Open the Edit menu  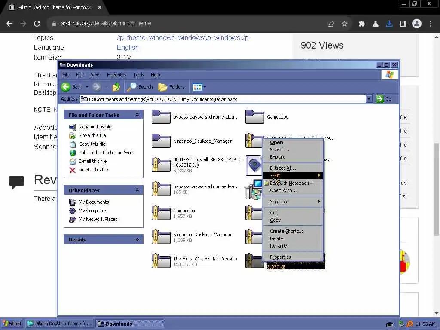pyautogui.click(x=80, y=75)
